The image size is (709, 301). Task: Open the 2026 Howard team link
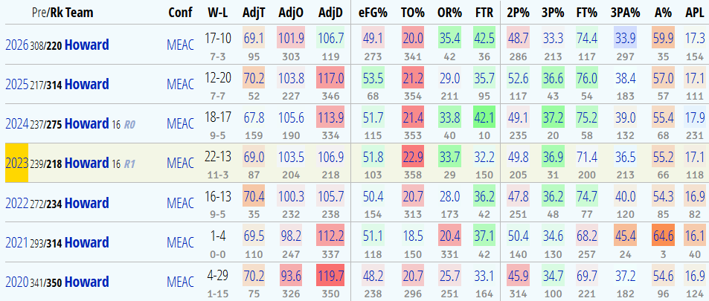pyautogui.click(x=87, y=45)
